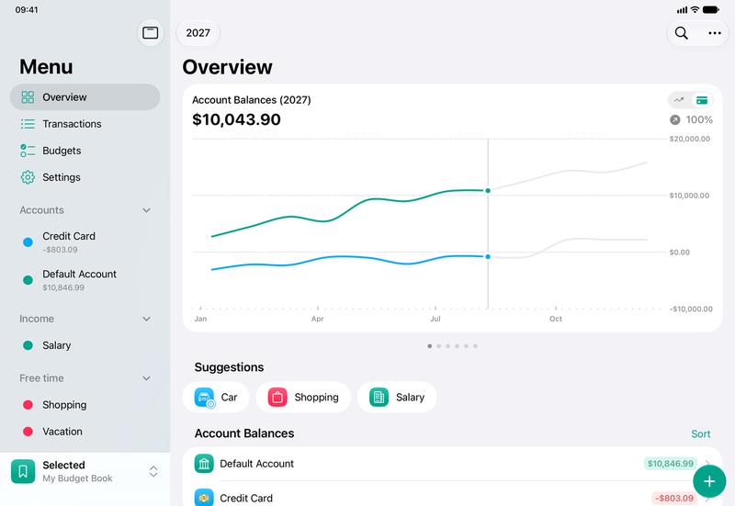Click the $10,043.90 total balance
This screenshot has height=506, width=735.
[x=236, y=119]
